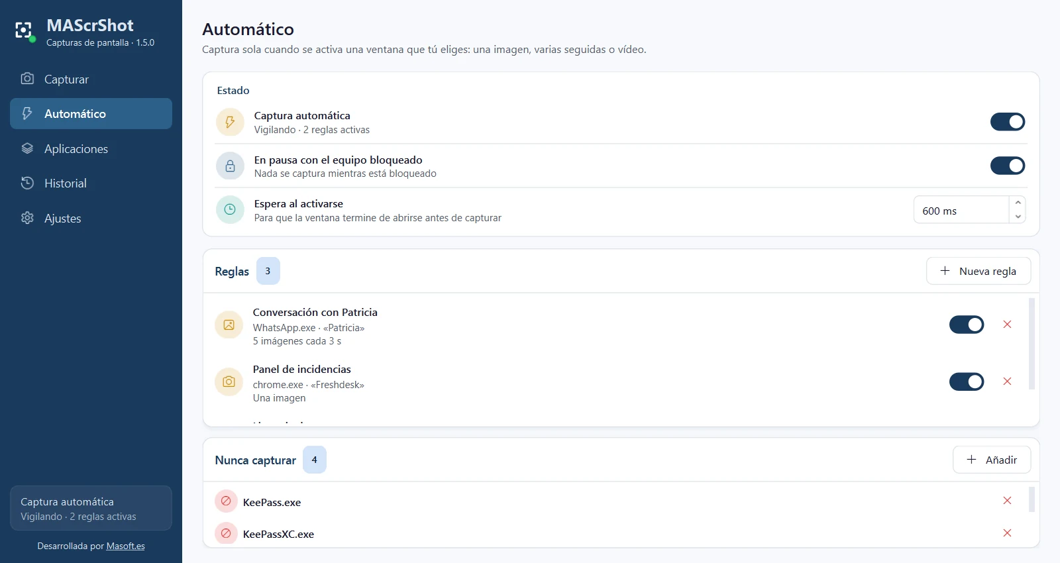Delete the Conversación con Patricia rule
This screenshot has width=1060, height=563.
[x=1007, y=324]
